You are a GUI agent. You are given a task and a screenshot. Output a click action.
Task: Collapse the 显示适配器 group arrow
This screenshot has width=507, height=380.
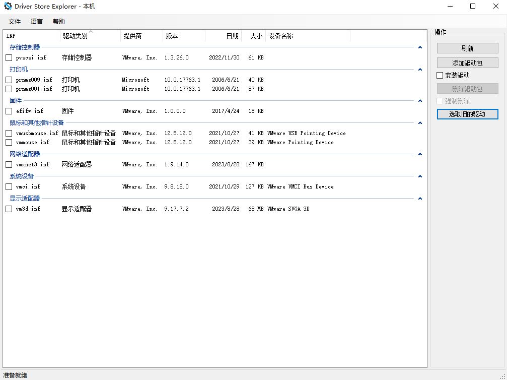click(420, 199)
